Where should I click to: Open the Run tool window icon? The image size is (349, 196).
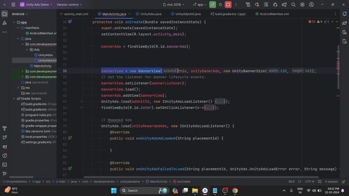click(x=4, y=137)
